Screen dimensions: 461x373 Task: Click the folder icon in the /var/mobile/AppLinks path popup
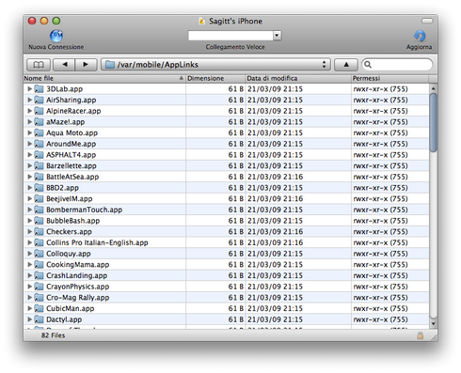coord(110,65)
